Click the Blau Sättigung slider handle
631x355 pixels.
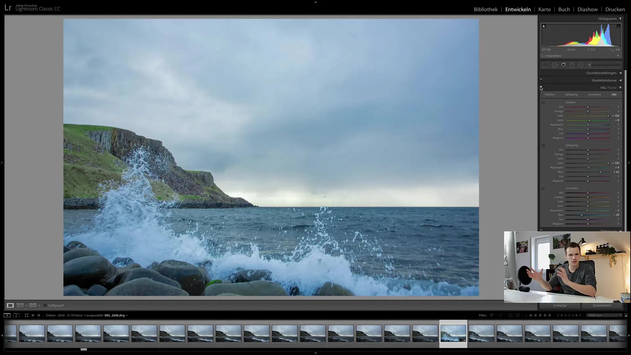(600, 172)
